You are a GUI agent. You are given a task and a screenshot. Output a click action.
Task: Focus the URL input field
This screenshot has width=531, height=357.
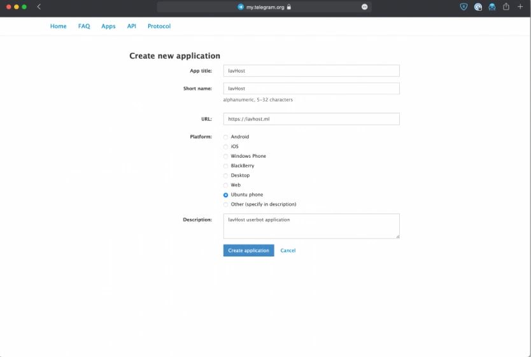pyautogui.click(x=311, y=119)
